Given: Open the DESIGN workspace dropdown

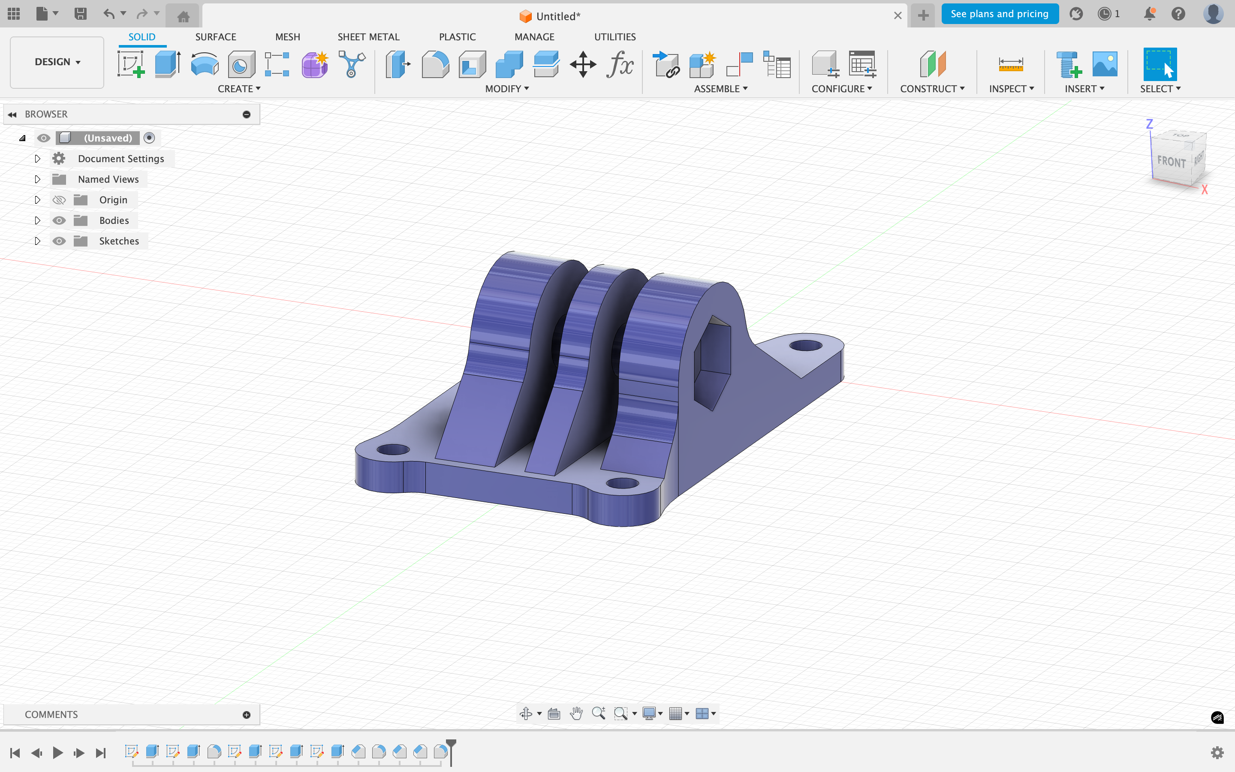Looking at the screenshot, I should click(x=57, y=62).
